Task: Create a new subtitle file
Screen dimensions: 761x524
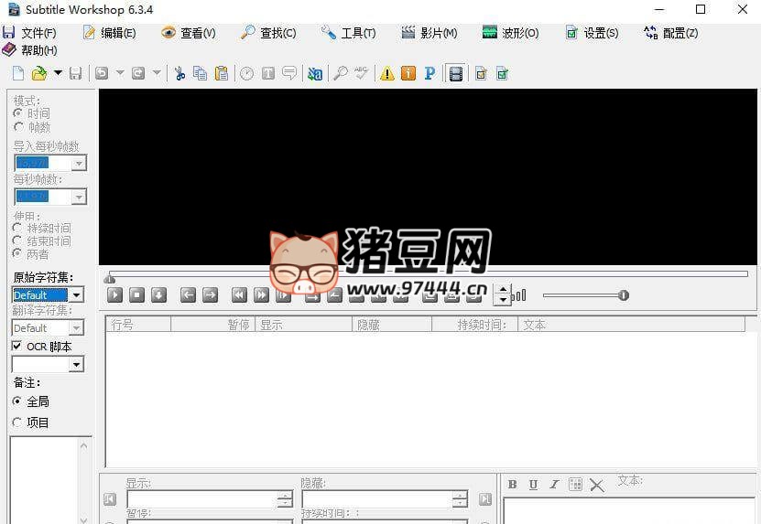Action: tap(18, 74)
